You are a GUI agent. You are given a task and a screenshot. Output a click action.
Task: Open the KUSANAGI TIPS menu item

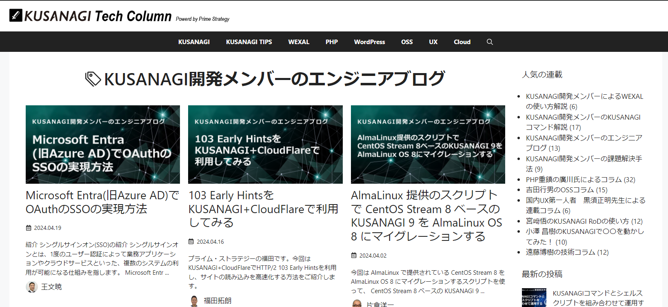249,42
